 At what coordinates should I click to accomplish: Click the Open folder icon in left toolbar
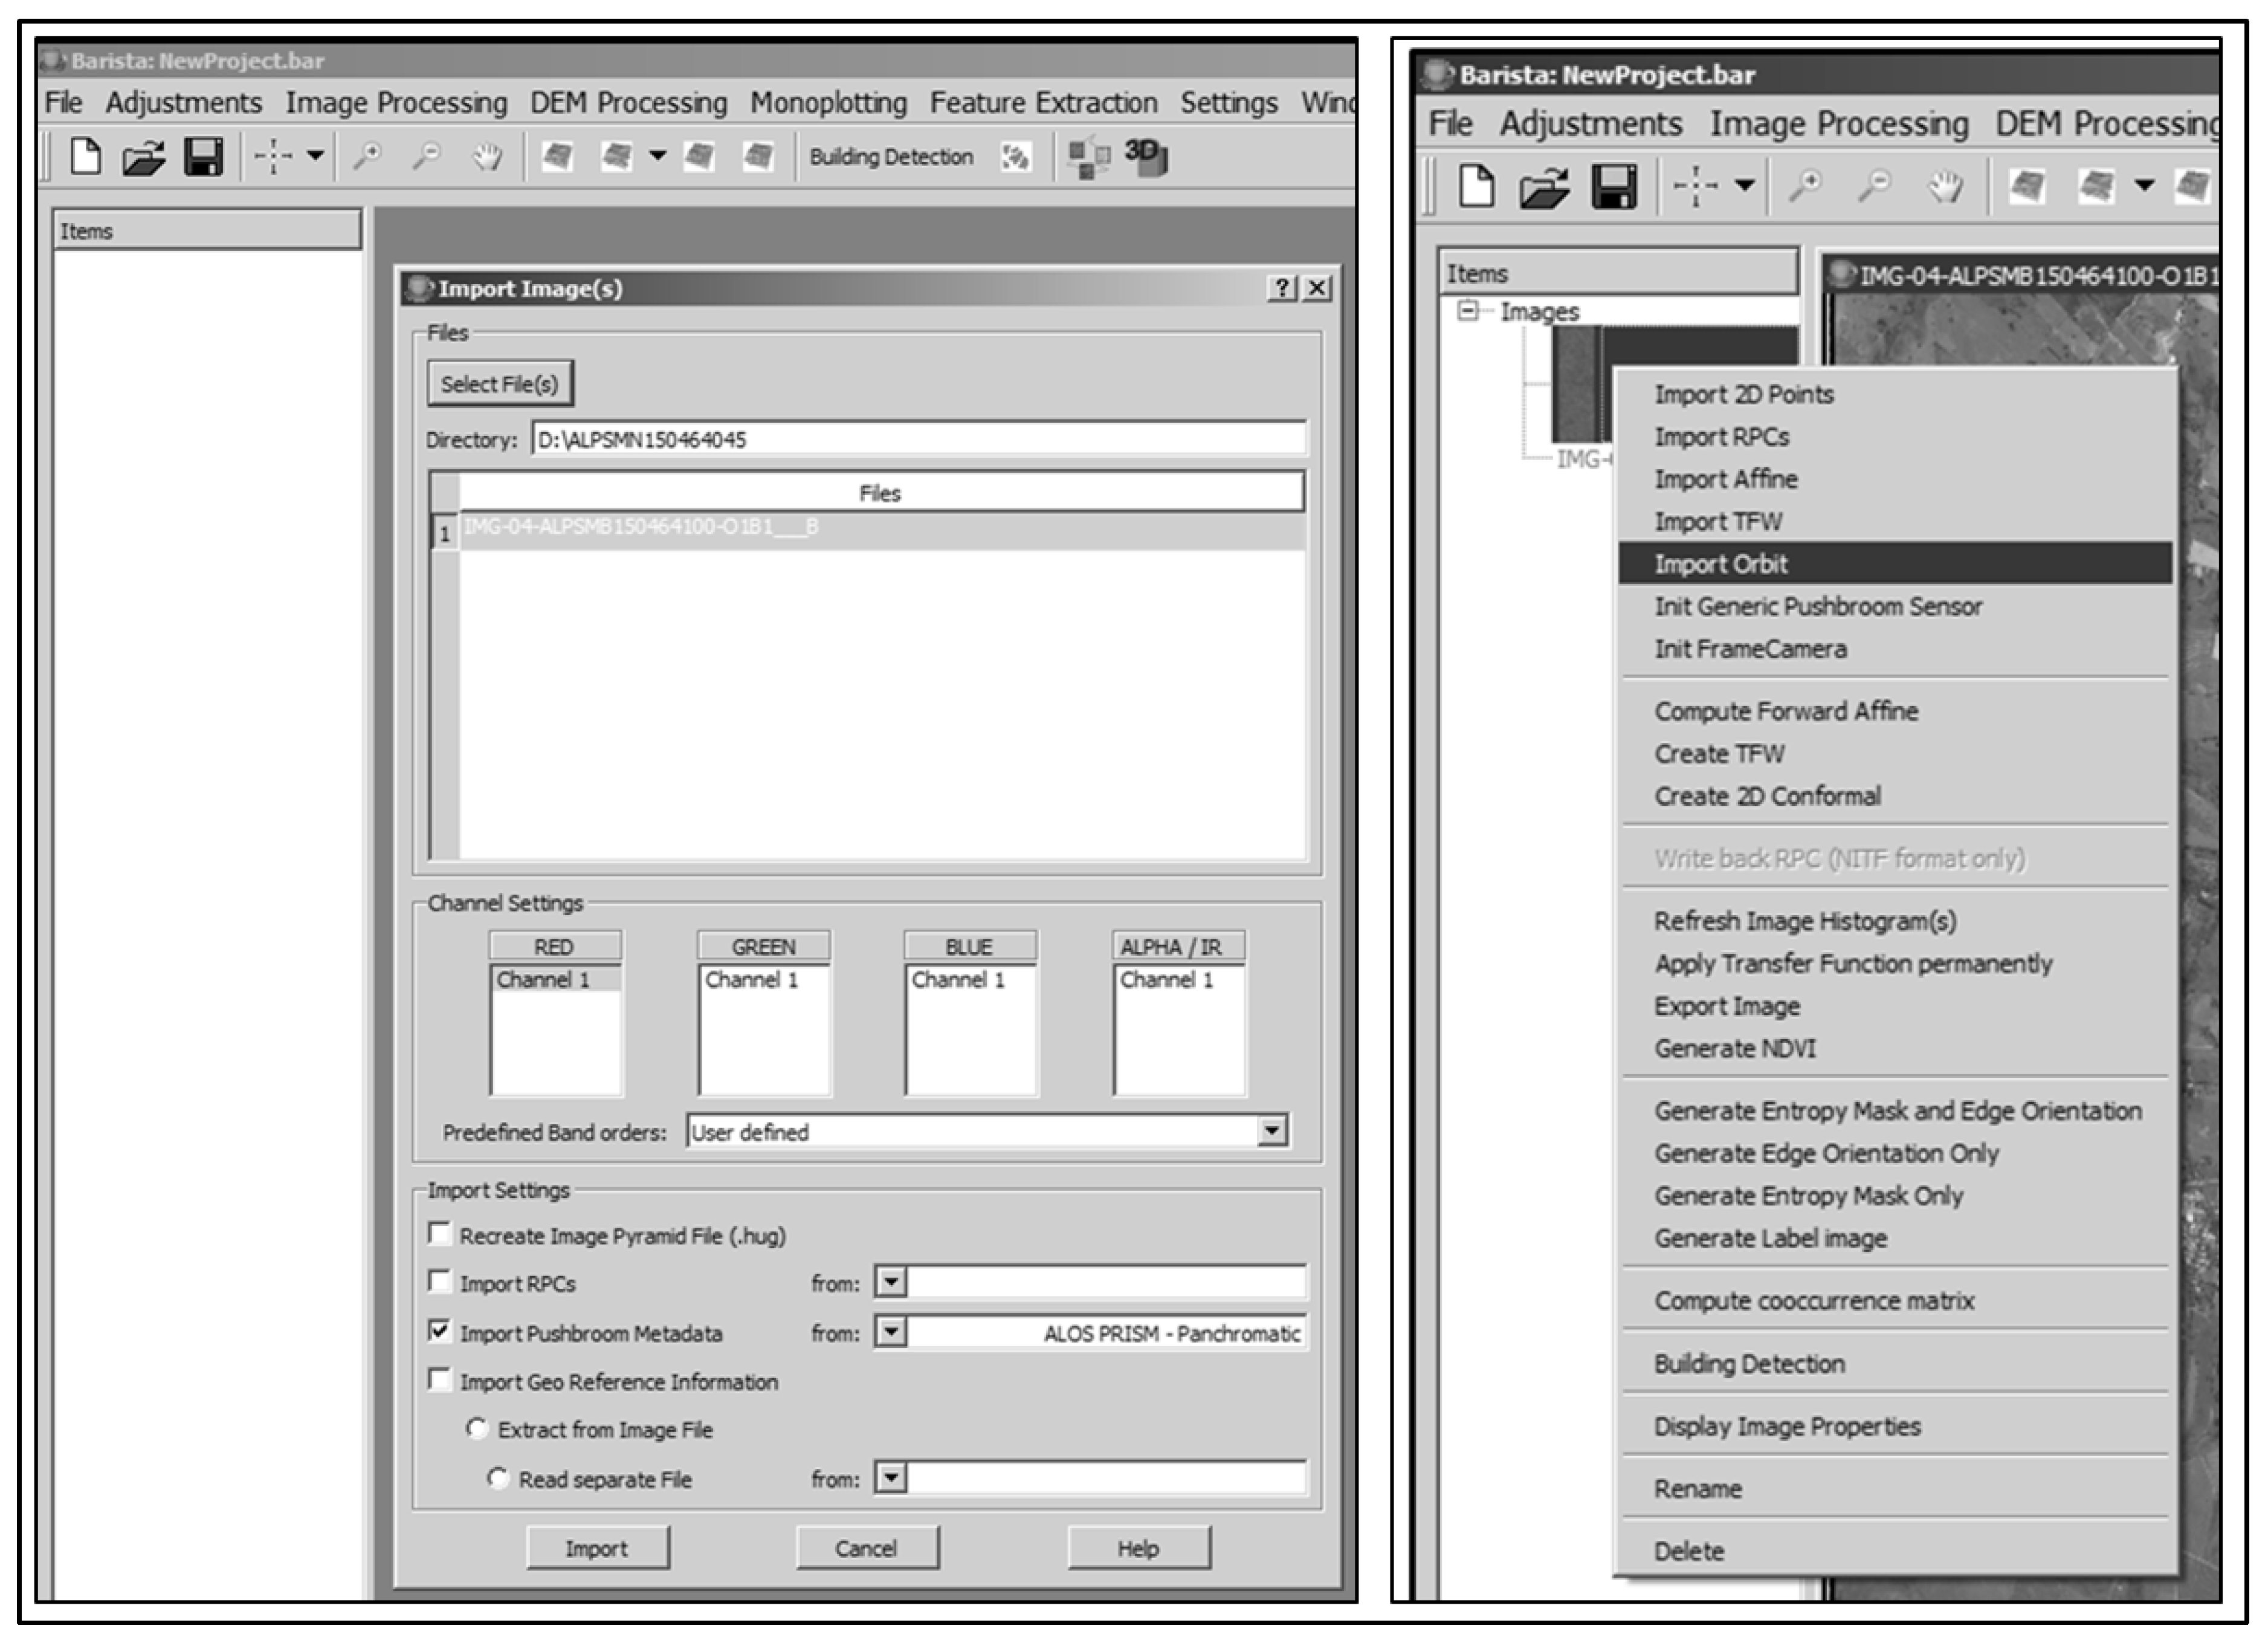[143, 157]
